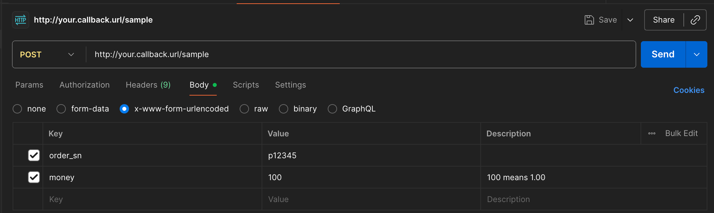Viewport: 714px width, 213px height.
Task: Open the Params tab
Action: 29,85
